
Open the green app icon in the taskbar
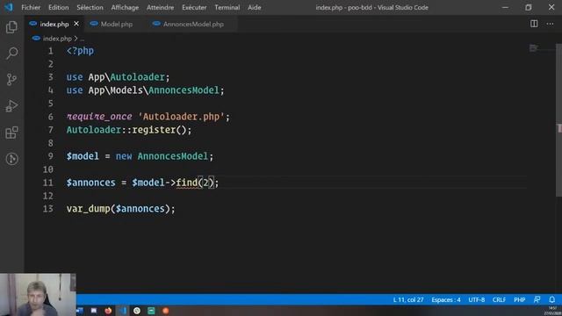tap(151, 311)
